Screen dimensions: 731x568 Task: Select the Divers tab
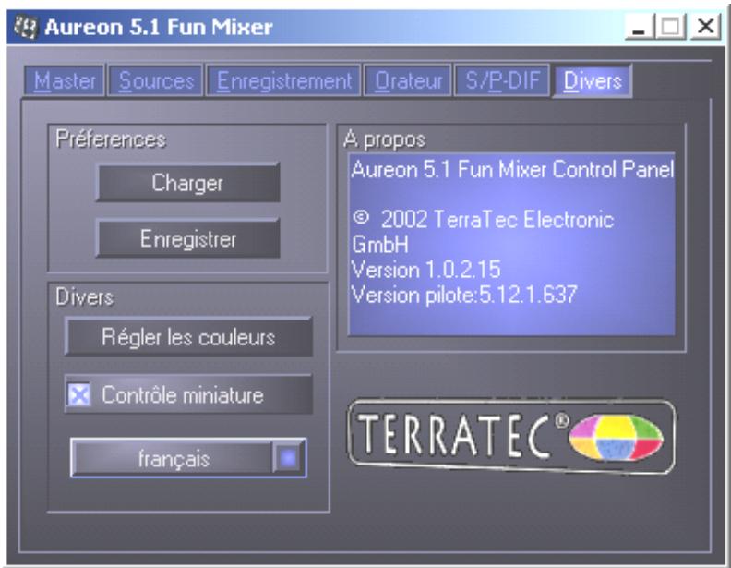click(592, 80)
